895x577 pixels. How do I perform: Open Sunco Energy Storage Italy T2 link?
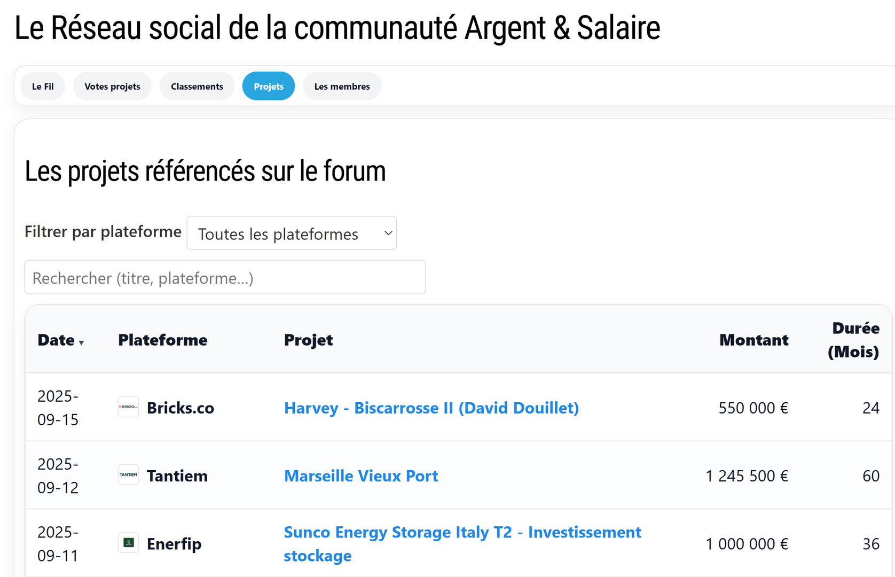[x=462, y=533]
